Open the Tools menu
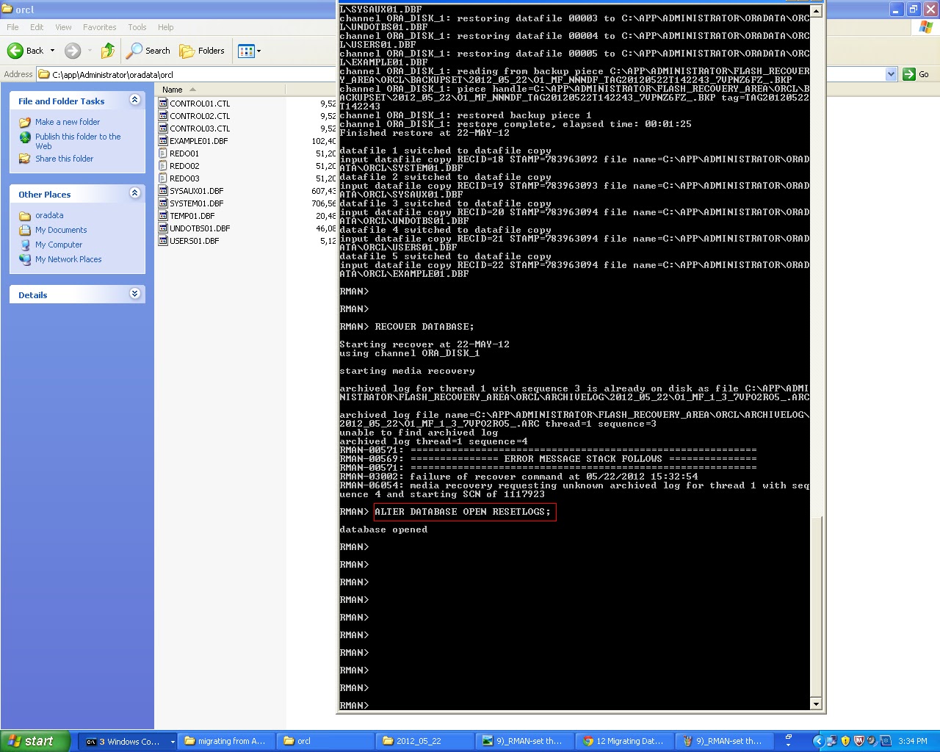Image resolution: width=940 pixels, height=752 pixels. click(137, 26)
